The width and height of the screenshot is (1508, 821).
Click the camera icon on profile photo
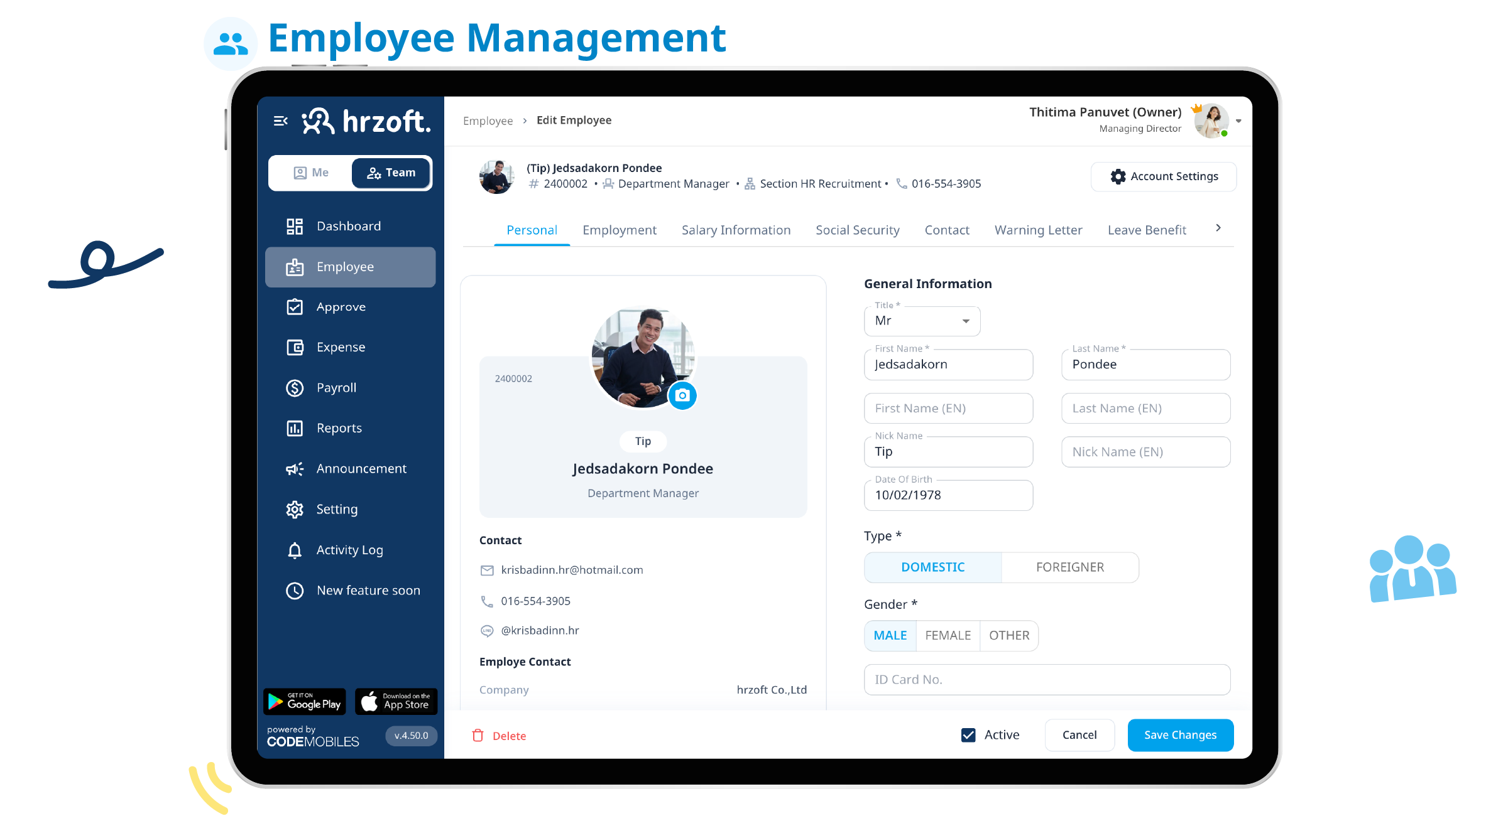tap(682, 395)
